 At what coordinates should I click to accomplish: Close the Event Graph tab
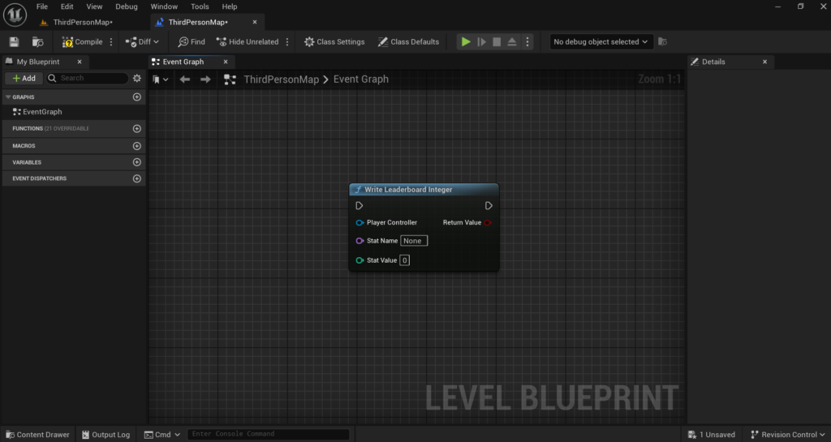pyautogui.click(x=226, y=62)
